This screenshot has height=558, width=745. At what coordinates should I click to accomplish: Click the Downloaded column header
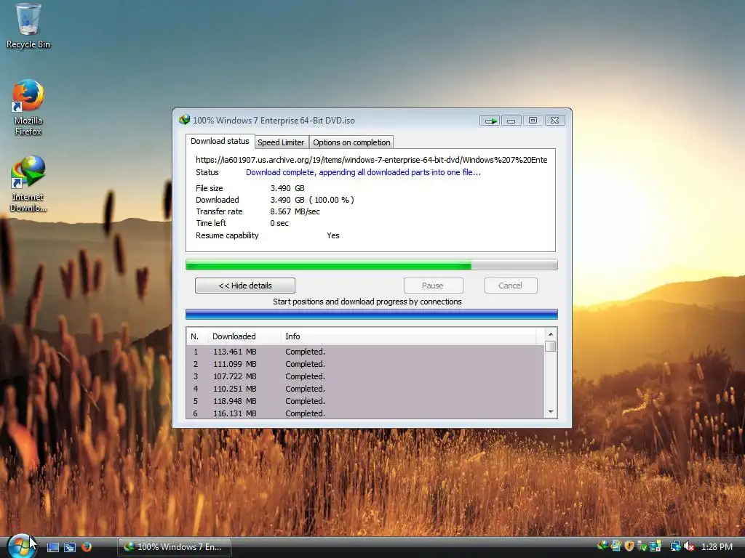coord(244,336)
